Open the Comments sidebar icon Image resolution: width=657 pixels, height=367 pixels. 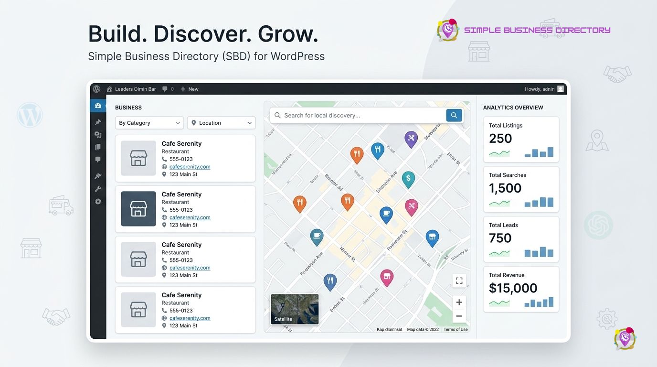coord(98,160)
